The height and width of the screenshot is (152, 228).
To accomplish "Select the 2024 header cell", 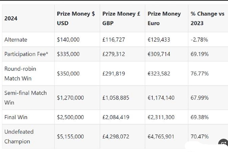I will pyautogui.click(x=11, y=19).
